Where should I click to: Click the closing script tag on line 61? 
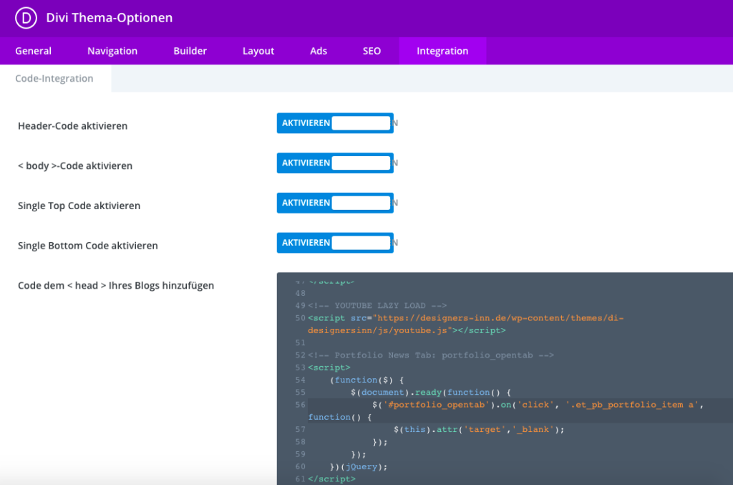click(332, 479)
